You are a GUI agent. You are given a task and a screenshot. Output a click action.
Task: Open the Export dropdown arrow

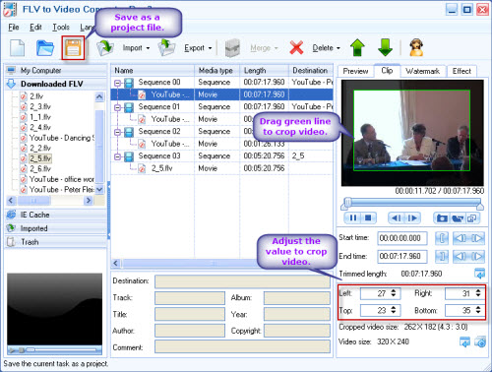[x=210, y=48]
